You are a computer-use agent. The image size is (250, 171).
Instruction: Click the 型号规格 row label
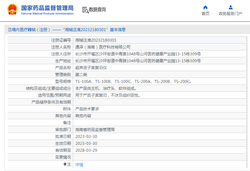[63, 82]
